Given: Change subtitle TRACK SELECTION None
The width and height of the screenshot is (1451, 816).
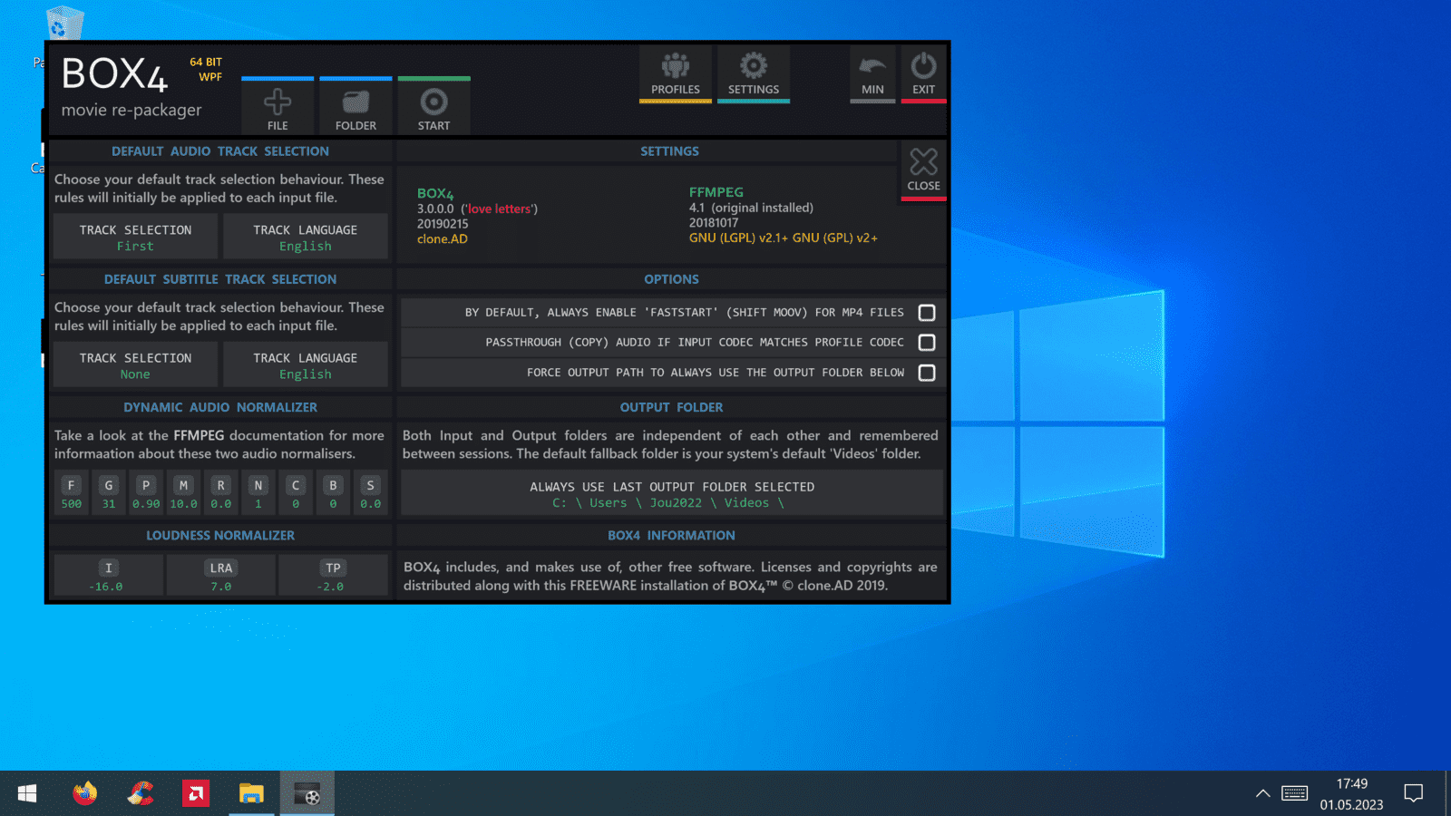Looking at the screenshot, I should click(x=135, y=364).
